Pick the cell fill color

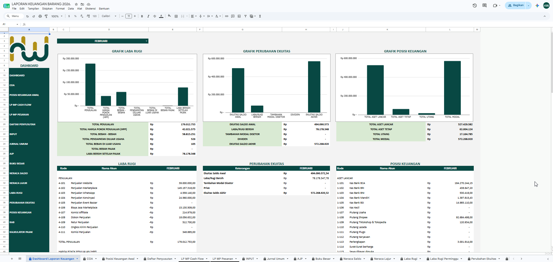click(169, 16)
